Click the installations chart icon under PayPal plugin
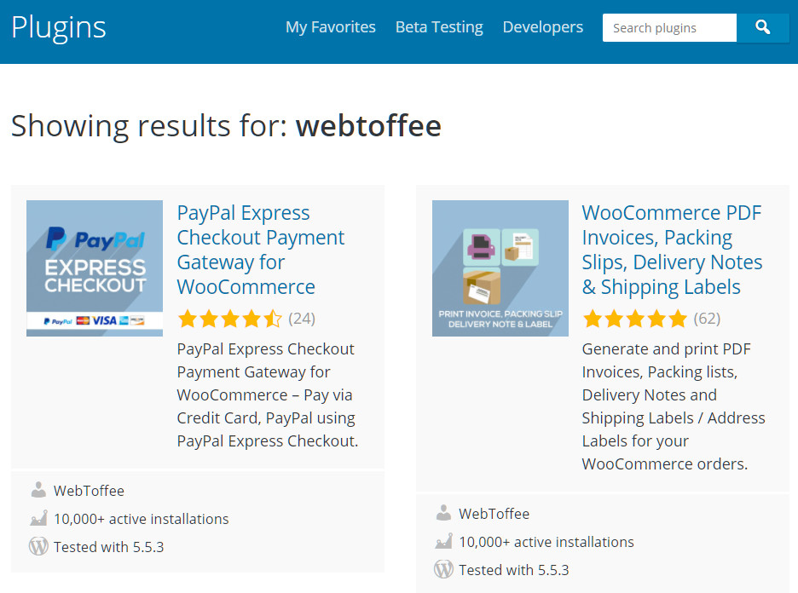 (38, 518)
